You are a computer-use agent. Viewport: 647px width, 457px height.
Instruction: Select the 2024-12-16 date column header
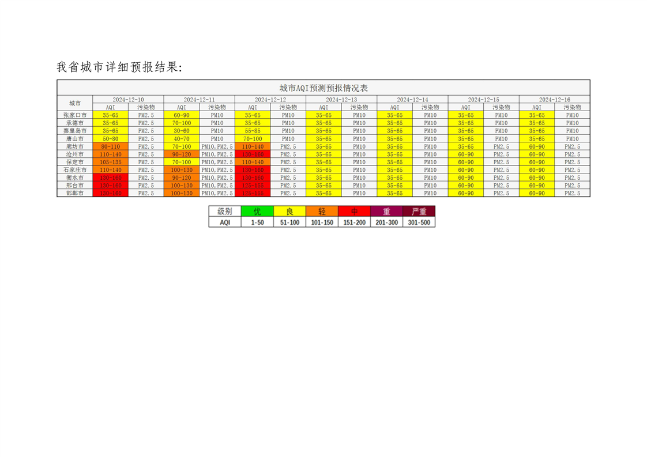554,99
